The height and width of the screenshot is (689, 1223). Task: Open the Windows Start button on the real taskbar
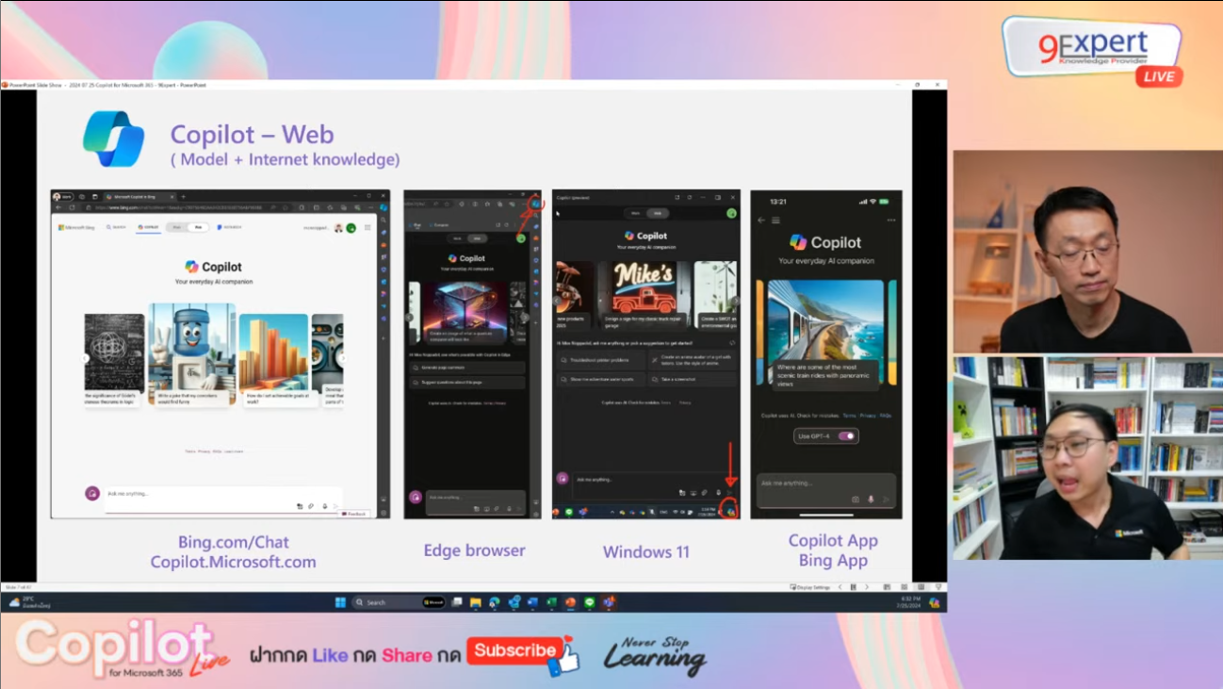tap(339, 601)
